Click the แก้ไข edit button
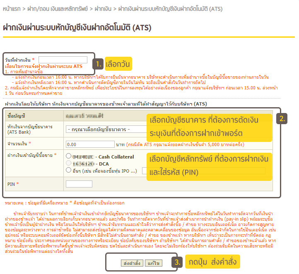The width and height of the screenshot is (299, 274). tap(154, 263)
